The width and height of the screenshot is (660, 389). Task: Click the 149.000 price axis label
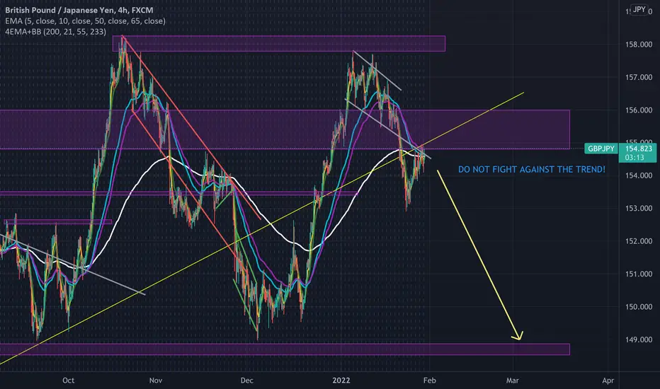[639, 339]
